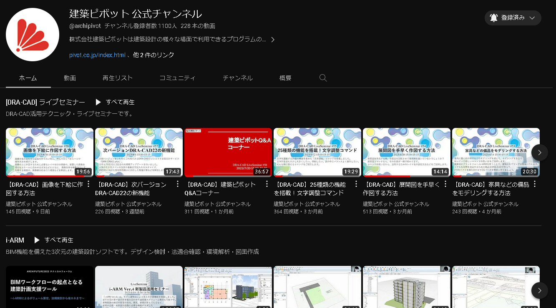Open three-dot menu for 文字調整コマンド video
This screenshot has width=556, height=308.
[x=356, y=184]
